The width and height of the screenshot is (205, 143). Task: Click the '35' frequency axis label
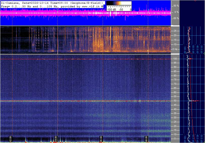175,114
